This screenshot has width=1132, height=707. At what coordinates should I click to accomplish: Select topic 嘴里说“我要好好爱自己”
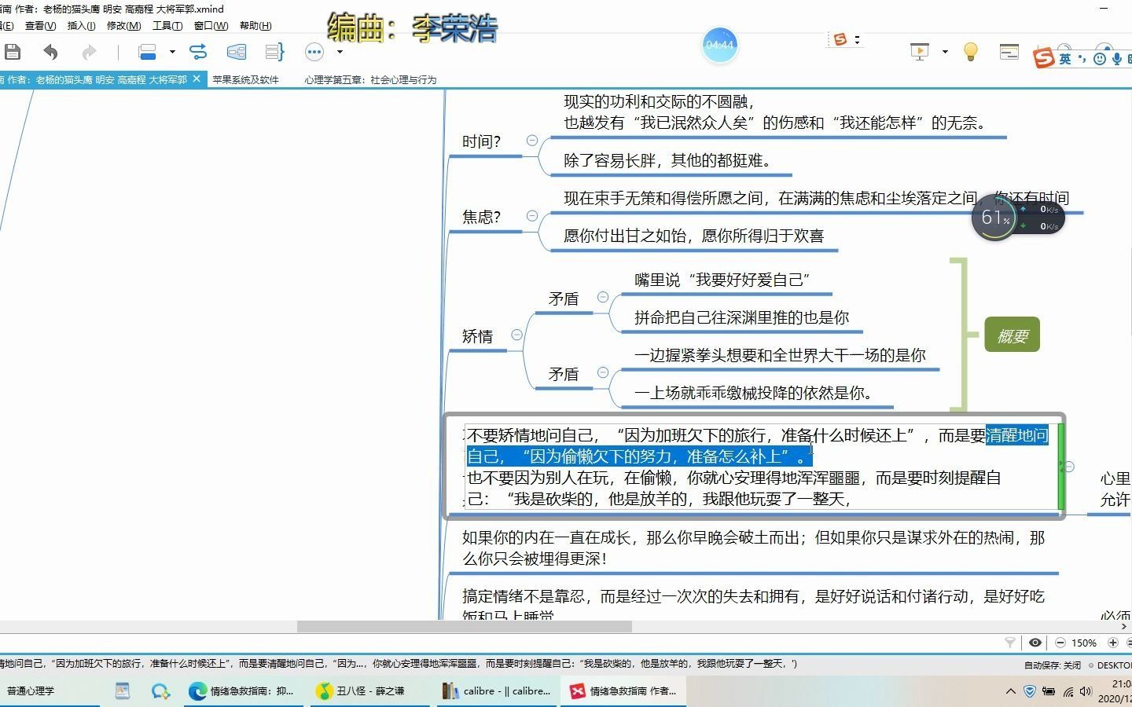(x=722, y=280)
